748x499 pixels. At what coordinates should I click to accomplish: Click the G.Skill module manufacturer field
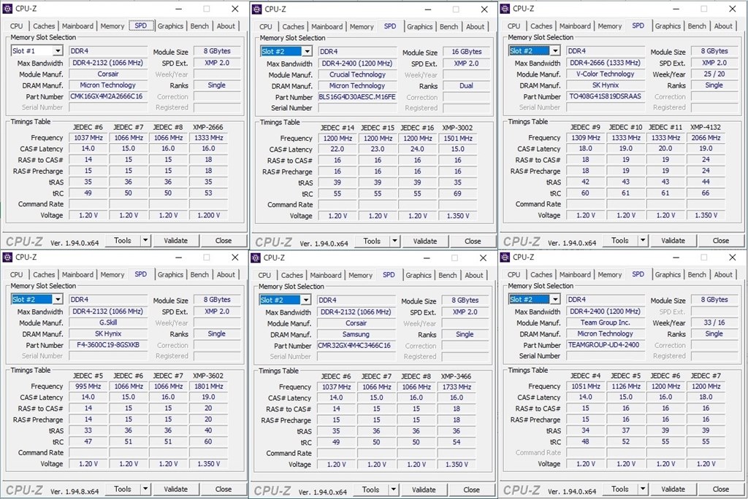[108, 322]
